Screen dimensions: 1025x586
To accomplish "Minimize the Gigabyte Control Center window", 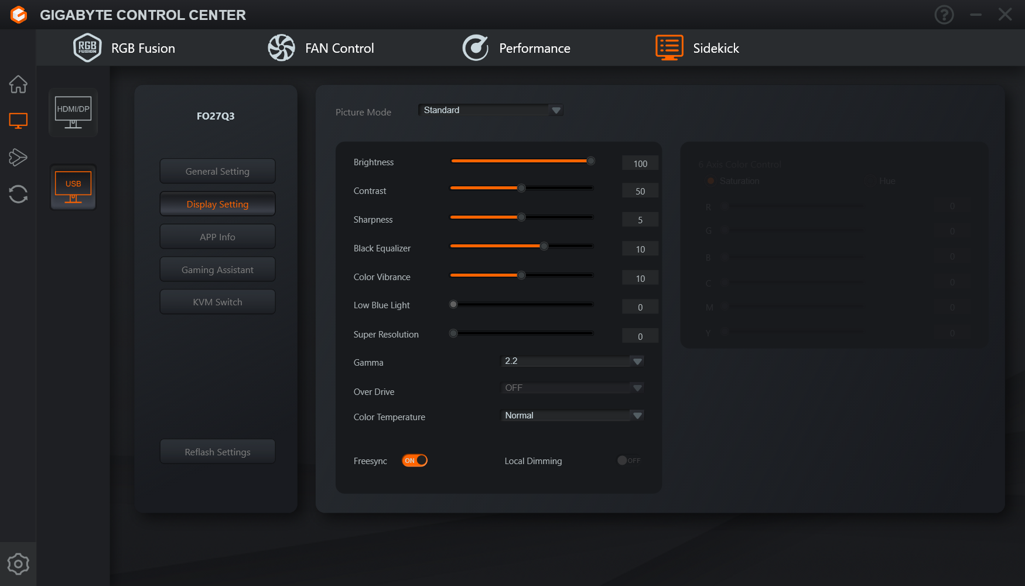I will [x=976, y=15].
